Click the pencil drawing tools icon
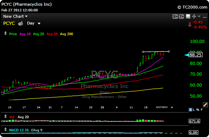Viewport: 209px width, 137px height. point(205,105)
